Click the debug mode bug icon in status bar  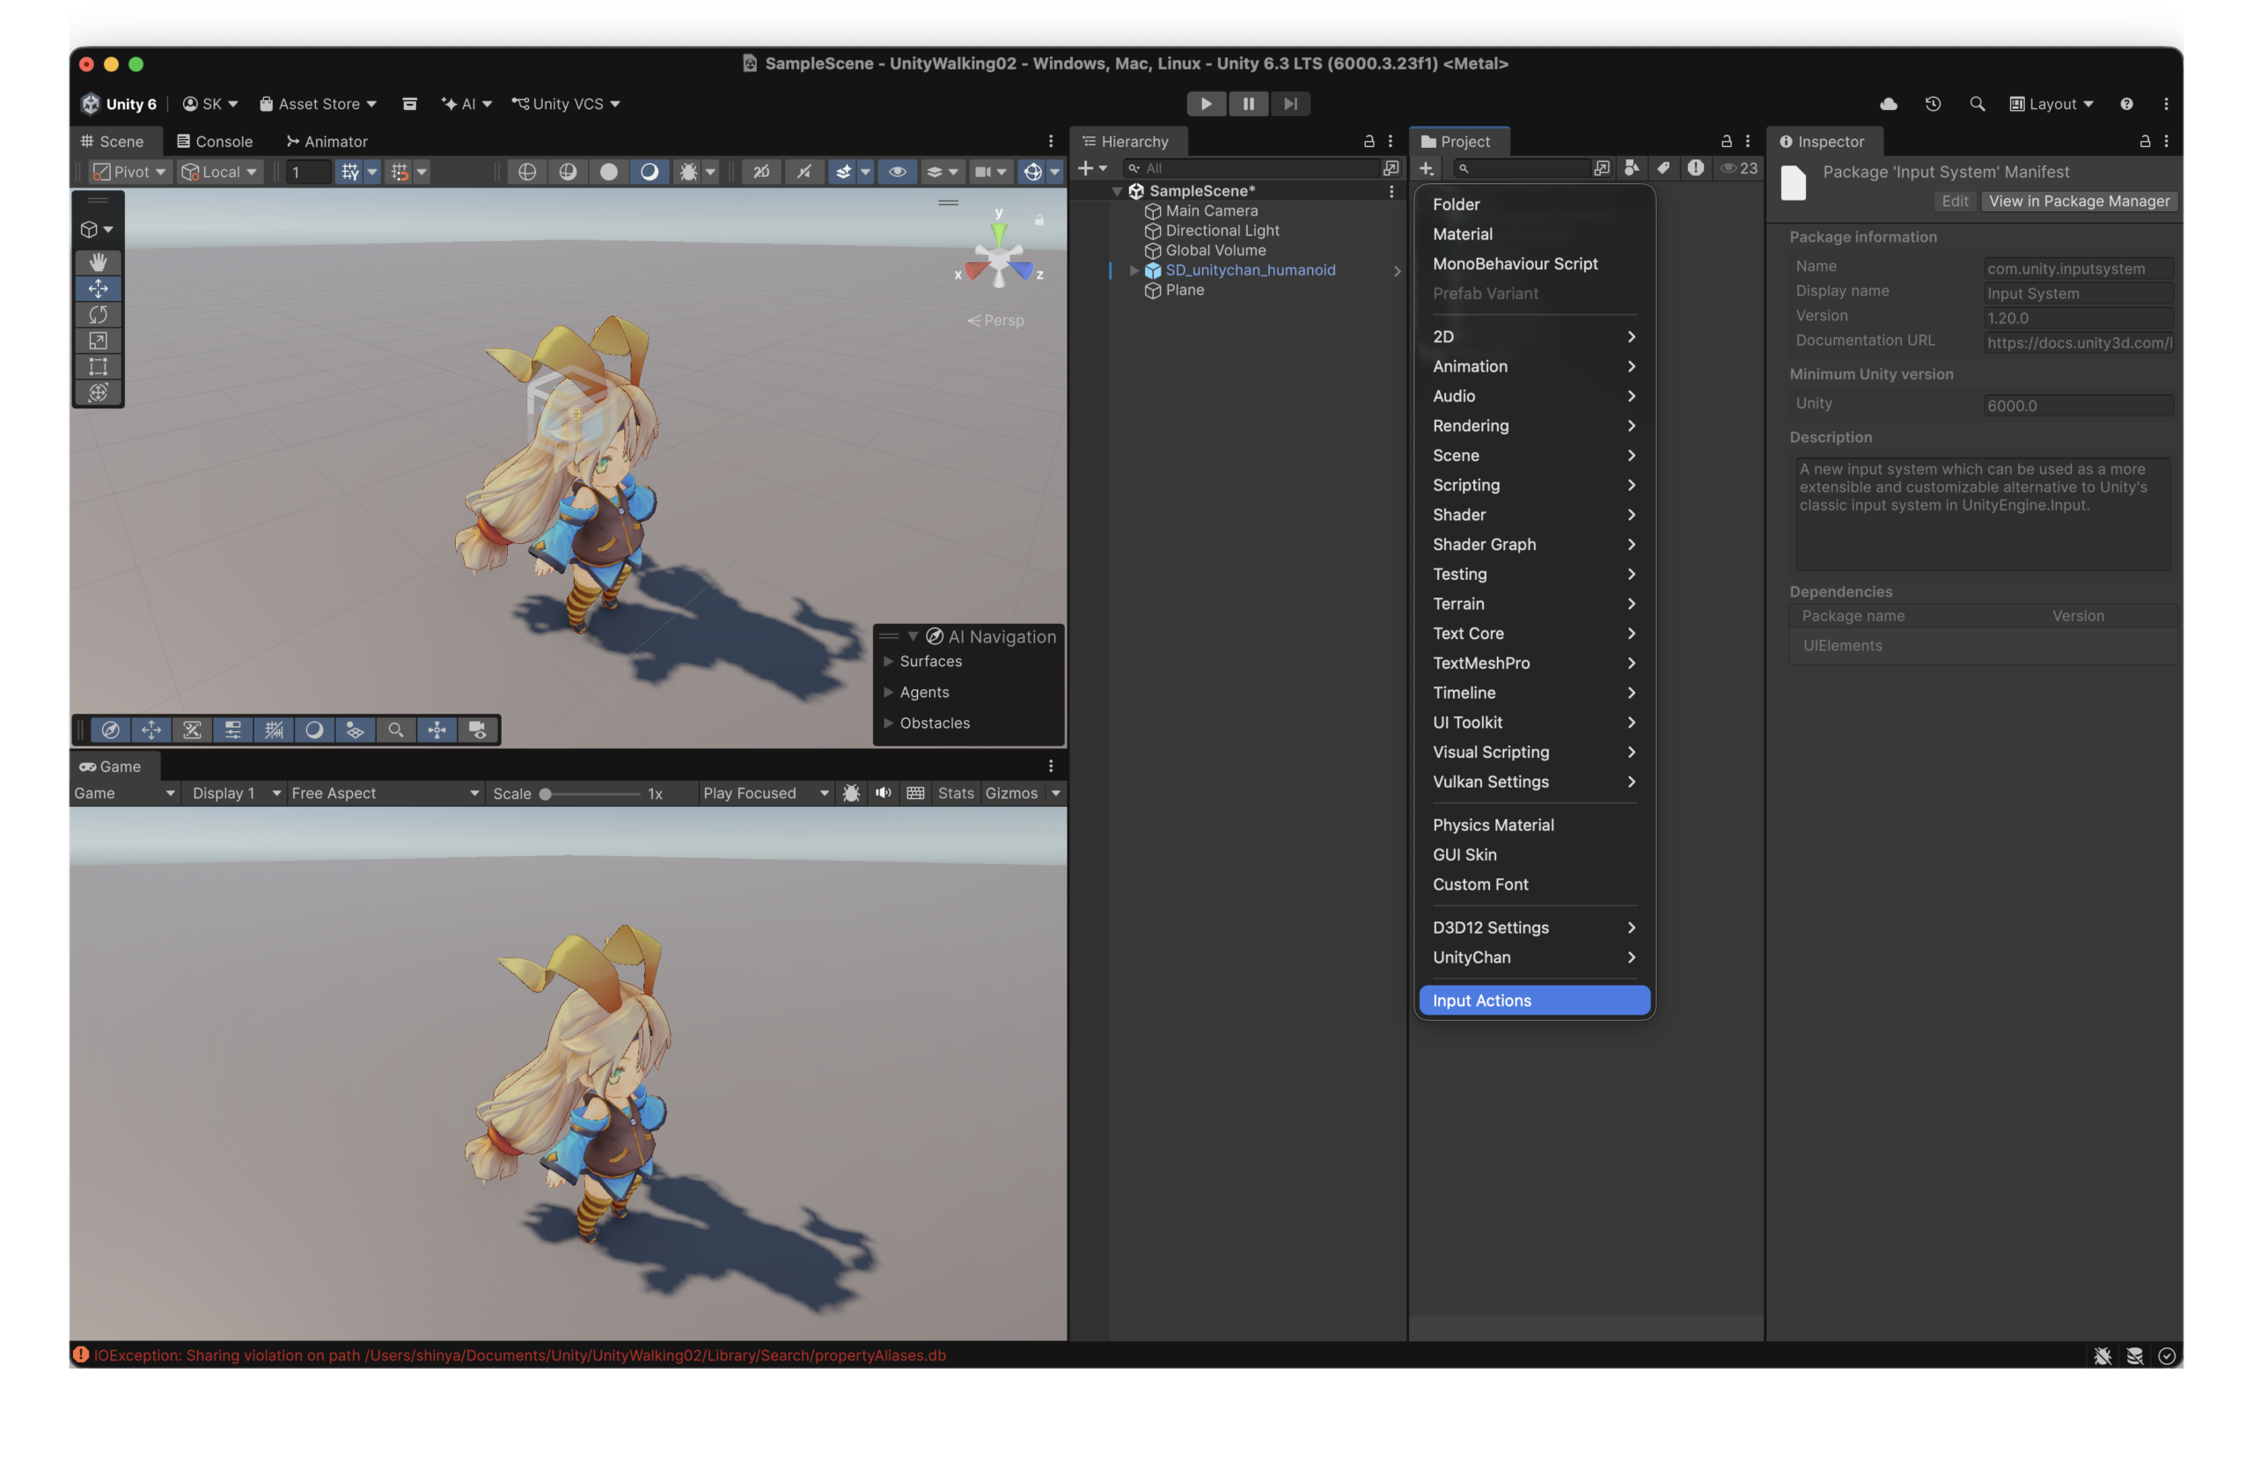[2103, 1356]
